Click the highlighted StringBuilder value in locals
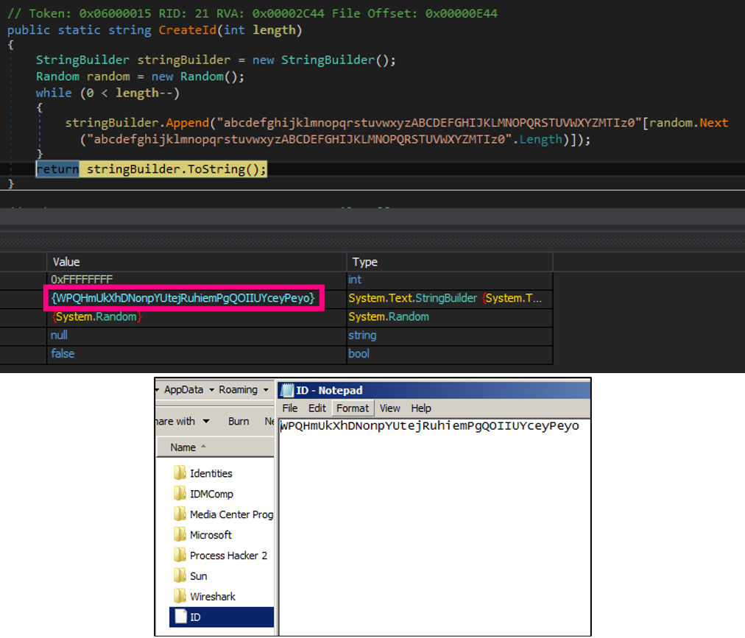745x638 pixels. [x=183, y=298]
